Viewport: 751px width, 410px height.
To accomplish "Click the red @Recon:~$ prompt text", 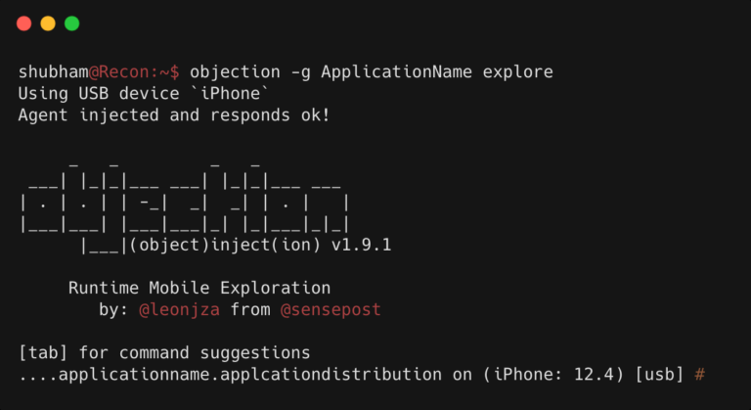I will pyautogui.click(x=134, y=72).
